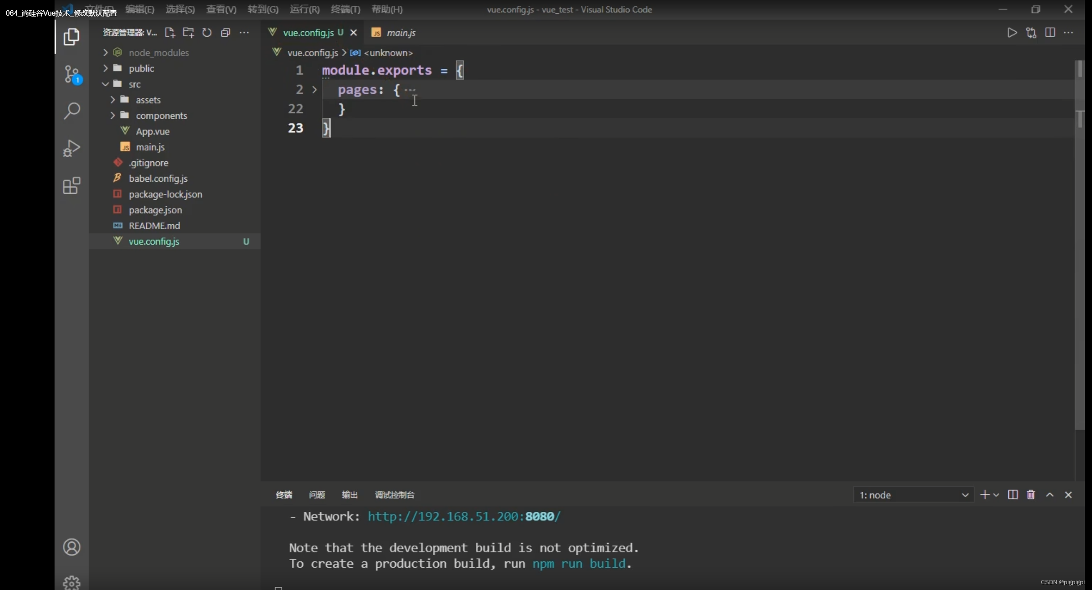This screenshot has height=590, width=1092.
Task: Select the 终端 terminal panel tab
Action: tap(284, 494)
